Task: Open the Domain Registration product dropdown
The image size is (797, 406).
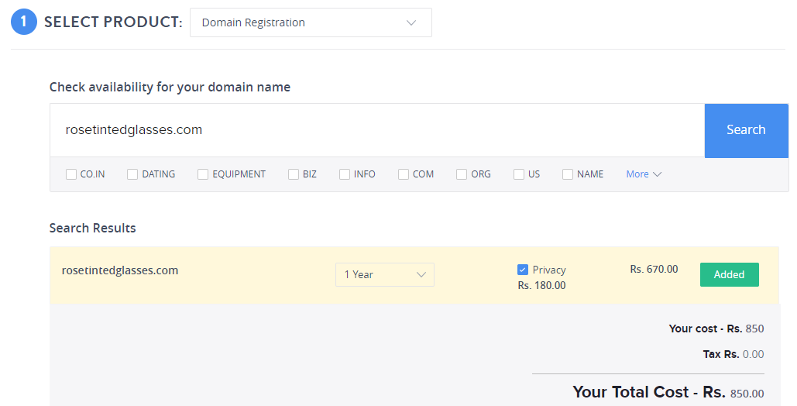Action: click(310, 22)
